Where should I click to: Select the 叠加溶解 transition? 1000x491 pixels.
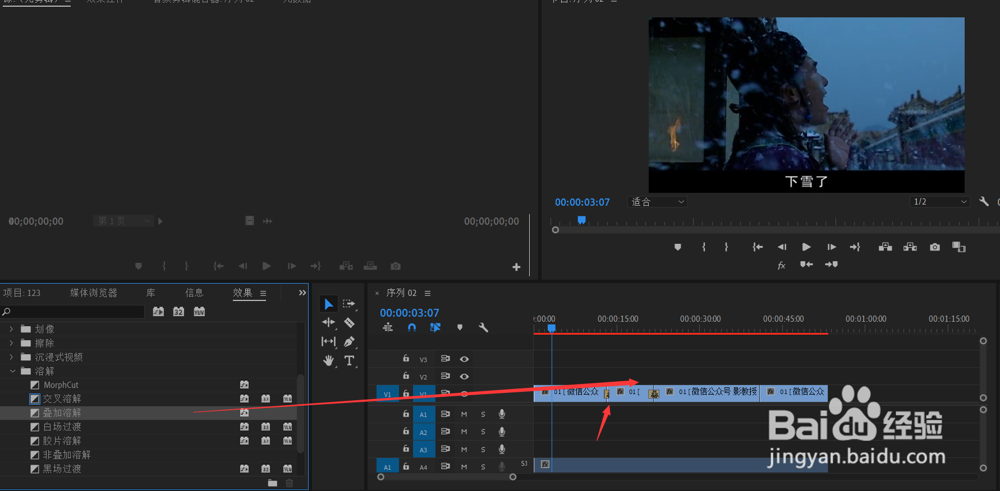(x=62, y=413)
